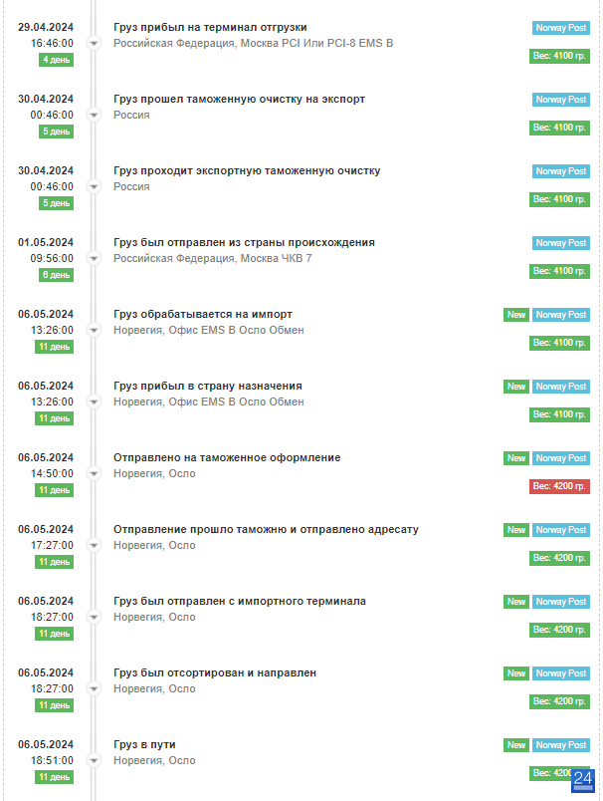The height and width of the screenshot is (801, 603).
Task: Expand the 06.05.2024 18:51:00 event arrow
Action: point(94,760)
